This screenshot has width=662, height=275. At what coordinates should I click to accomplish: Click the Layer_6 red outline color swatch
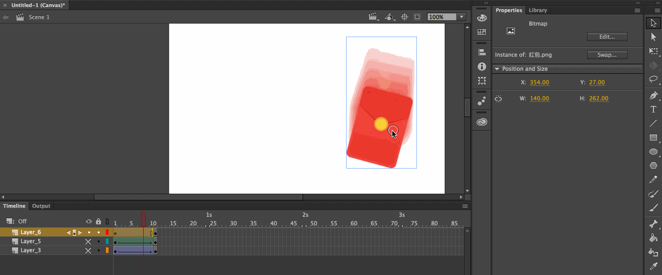point(107,232)
